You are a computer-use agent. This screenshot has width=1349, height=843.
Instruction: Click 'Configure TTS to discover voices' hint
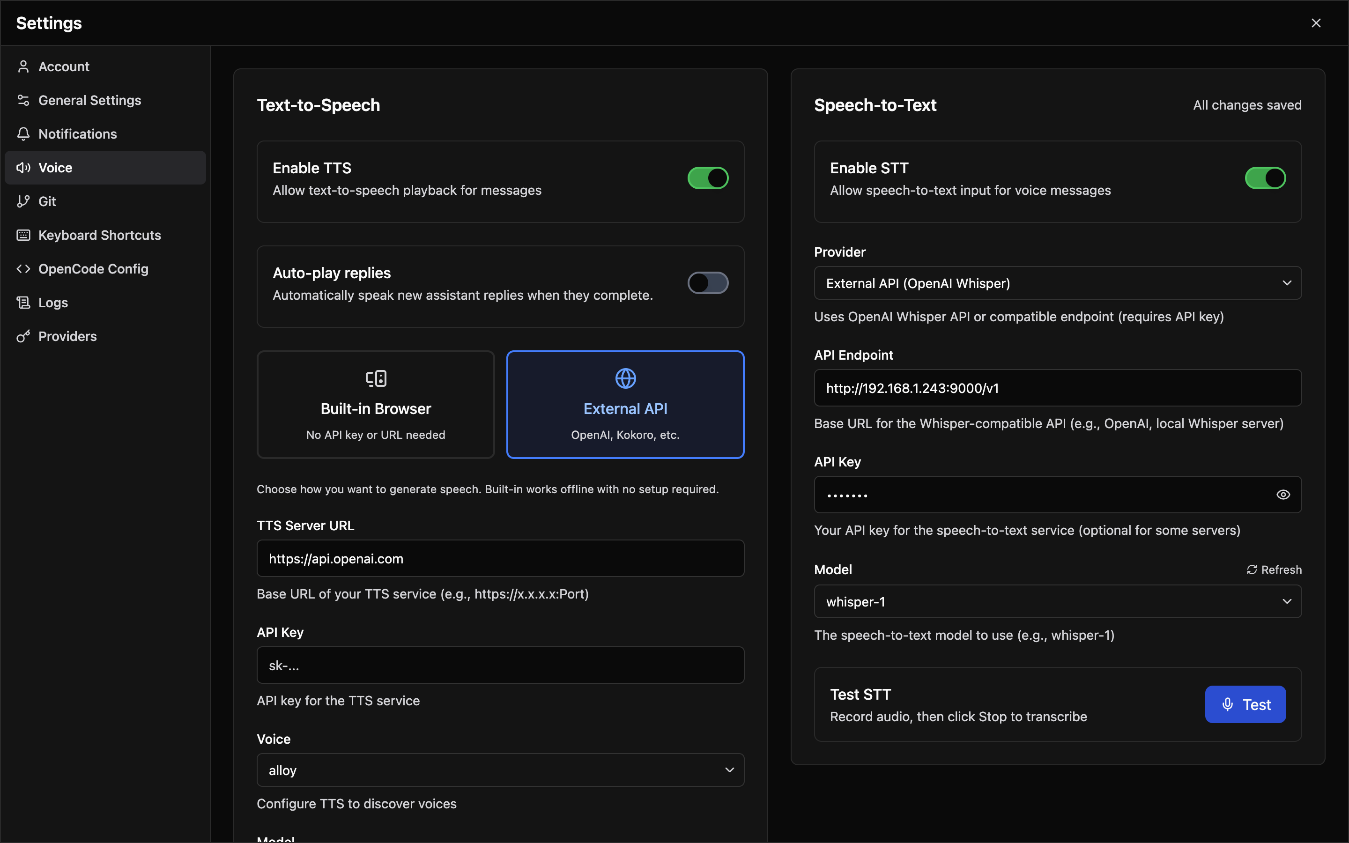[x=357, y=803]
